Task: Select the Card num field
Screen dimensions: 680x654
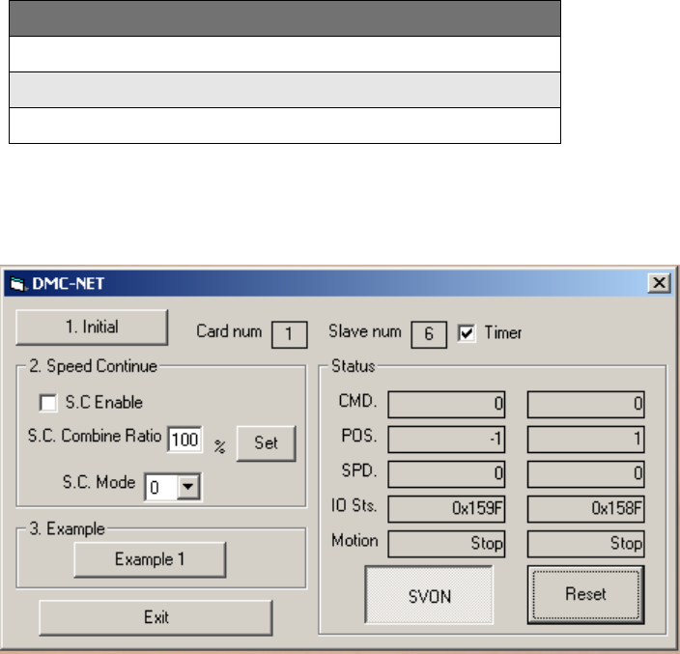Action: pos(289,334)
